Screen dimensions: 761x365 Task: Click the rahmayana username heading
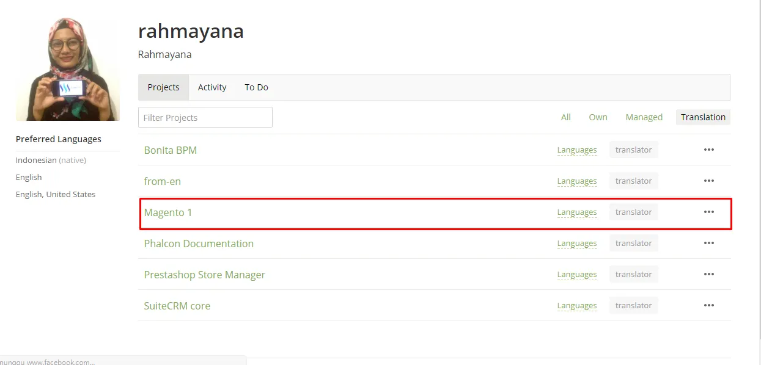click(191, 31)
